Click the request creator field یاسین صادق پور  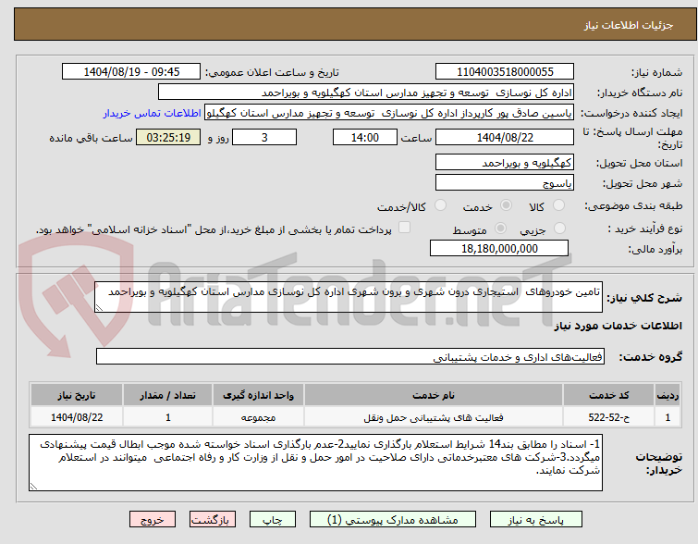coord(389,113)
